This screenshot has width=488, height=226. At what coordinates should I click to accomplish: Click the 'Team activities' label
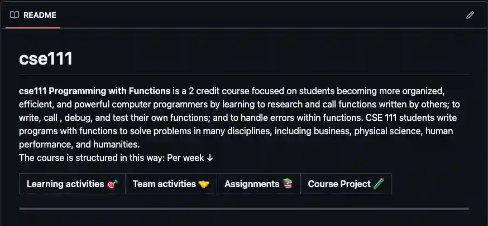click(x=164, y=184)
